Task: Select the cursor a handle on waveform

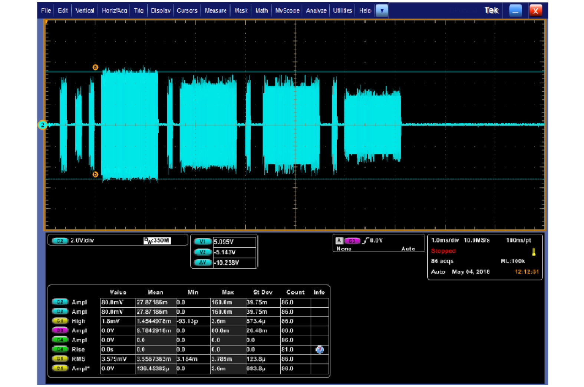Action: pyautogui.click(x=95, y=67)
